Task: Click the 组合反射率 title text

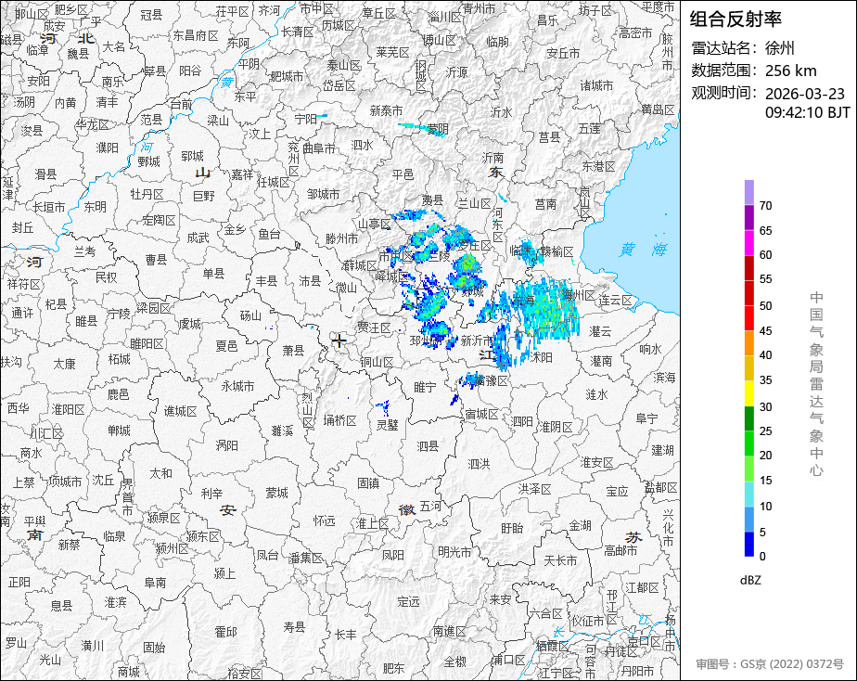Action: point(735,19)
